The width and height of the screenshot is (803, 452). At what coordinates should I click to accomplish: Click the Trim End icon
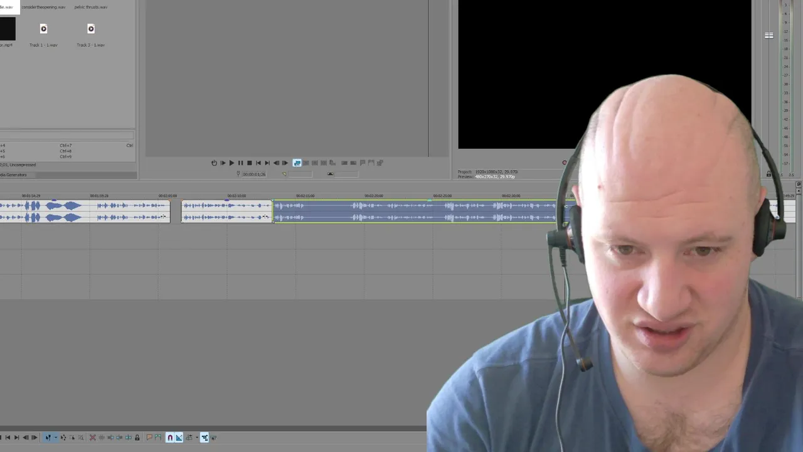pos(119,438)
